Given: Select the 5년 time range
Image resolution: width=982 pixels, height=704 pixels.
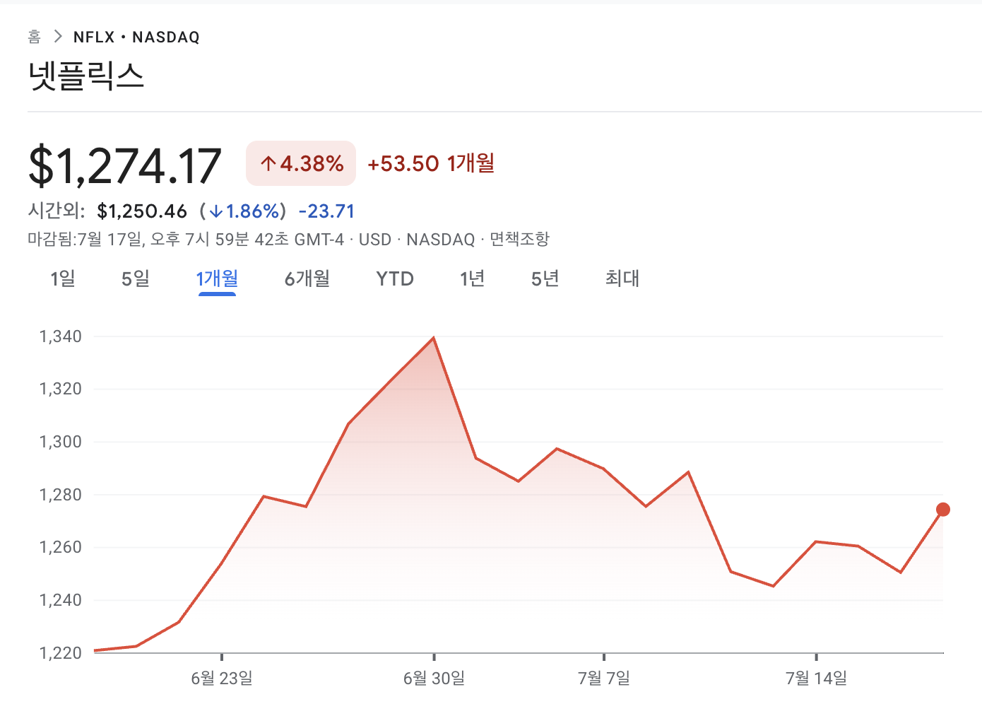Looking at the screenshot, I should coord(545,278).
